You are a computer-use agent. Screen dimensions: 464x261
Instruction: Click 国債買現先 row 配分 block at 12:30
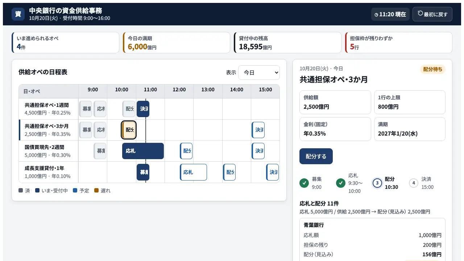point(186,151)
